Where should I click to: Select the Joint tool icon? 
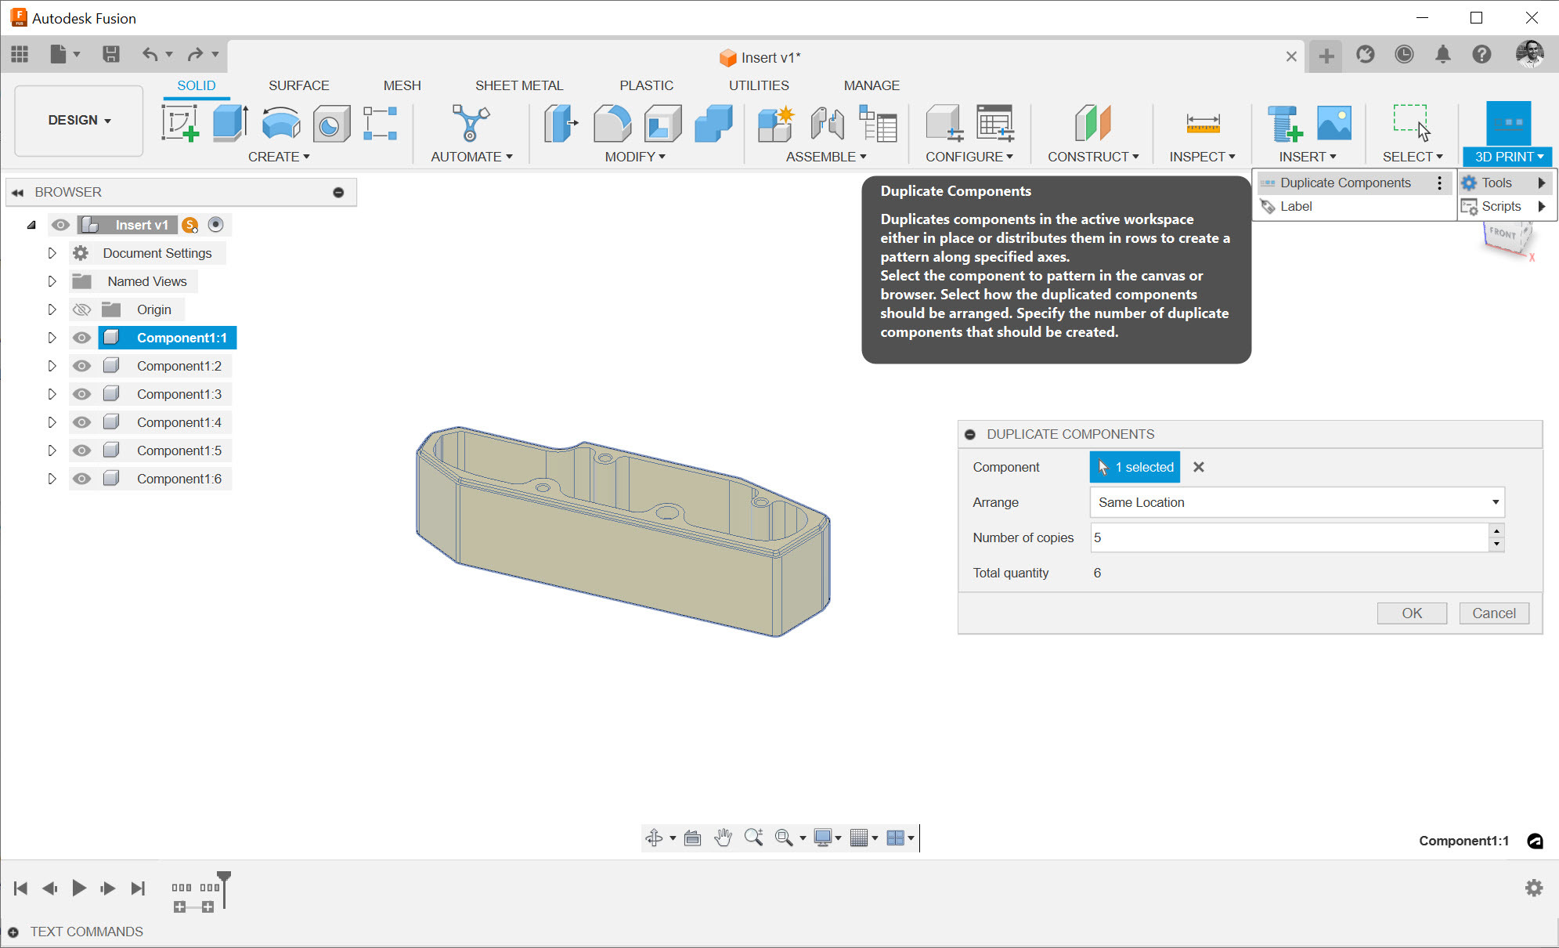(827, 124)
